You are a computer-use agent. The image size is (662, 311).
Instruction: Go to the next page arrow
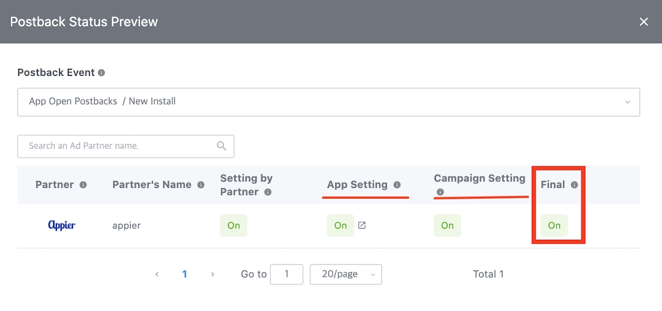[213, 274]
